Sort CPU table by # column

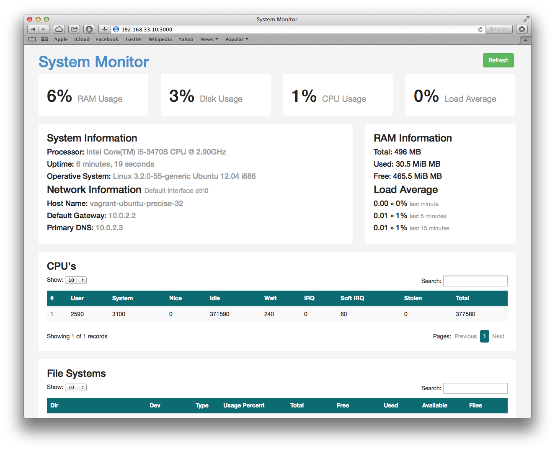tap(52, 298)
